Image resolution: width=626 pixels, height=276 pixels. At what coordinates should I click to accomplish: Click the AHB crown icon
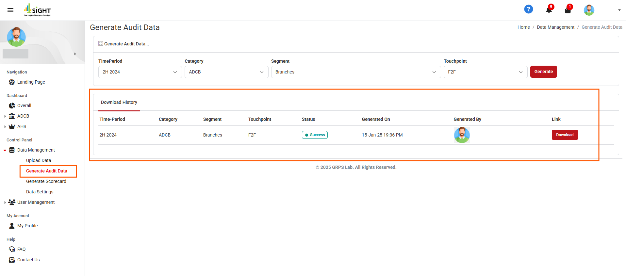click(12, 126)
